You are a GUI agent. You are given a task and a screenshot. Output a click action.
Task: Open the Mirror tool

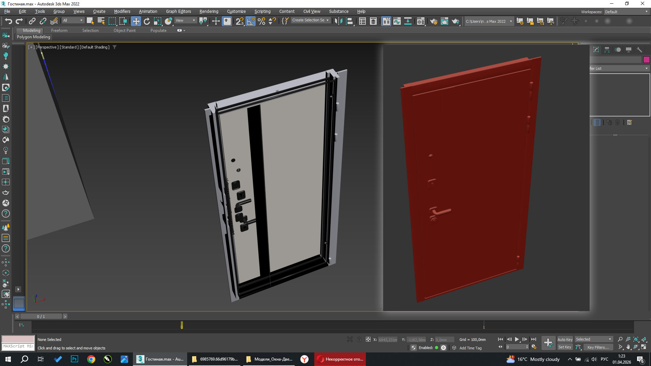(x=338, y=21)
